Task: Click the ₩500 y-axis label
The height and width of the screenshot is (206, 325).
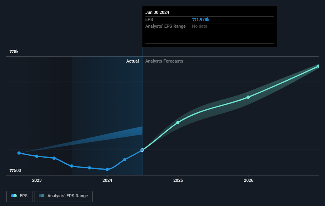Action: point(15,170)
